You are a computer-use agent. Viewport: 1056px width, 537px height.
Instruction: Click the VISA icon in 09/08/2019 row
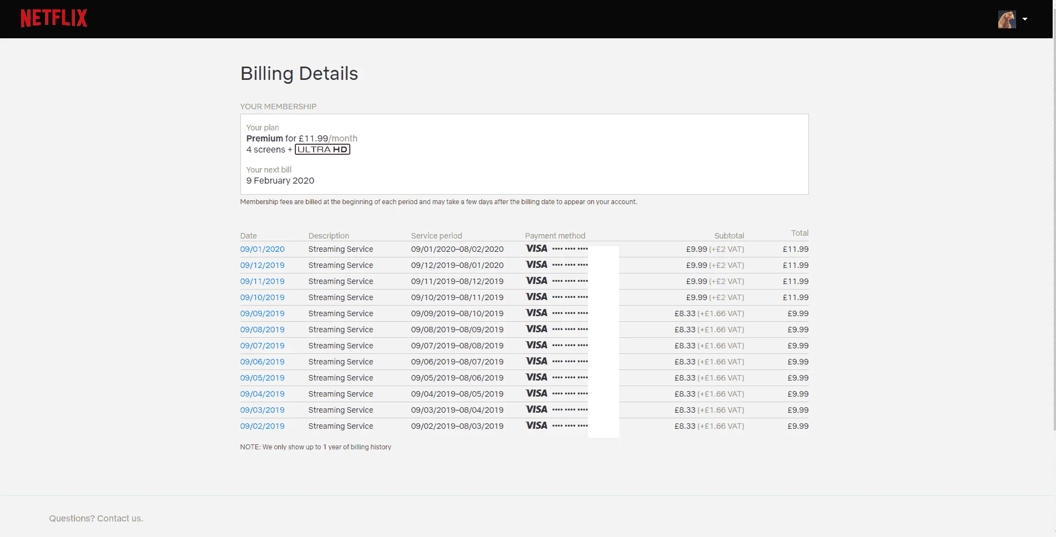pyautogui.click(x=536, y=329)
